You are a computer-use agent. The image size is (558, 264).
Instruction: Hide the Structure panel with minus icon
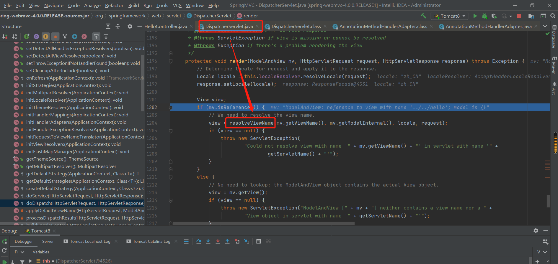point(139,26)
